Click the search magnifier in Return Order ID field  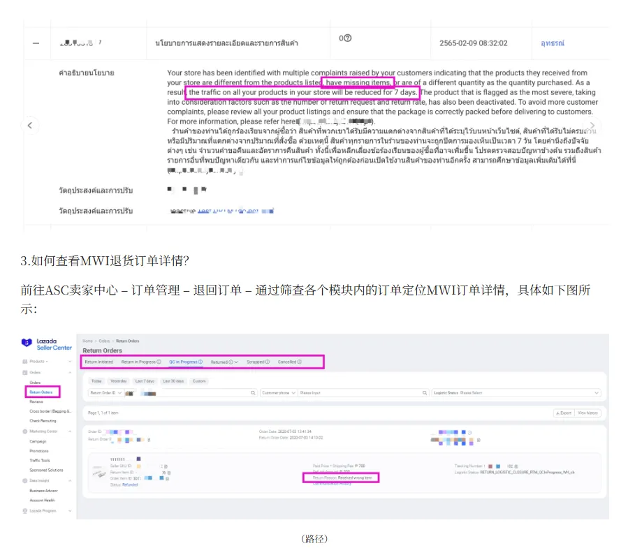pos(254,393)
